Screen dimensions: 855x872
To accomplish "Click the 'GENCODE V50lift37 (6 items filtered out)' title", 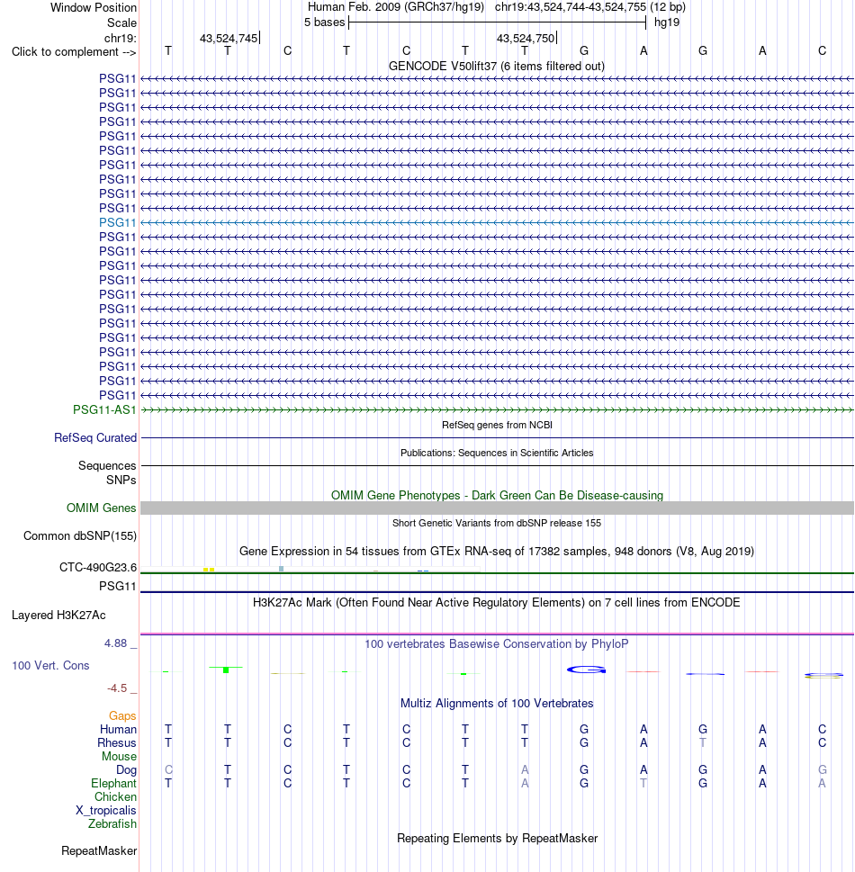I will pos(497,67).
